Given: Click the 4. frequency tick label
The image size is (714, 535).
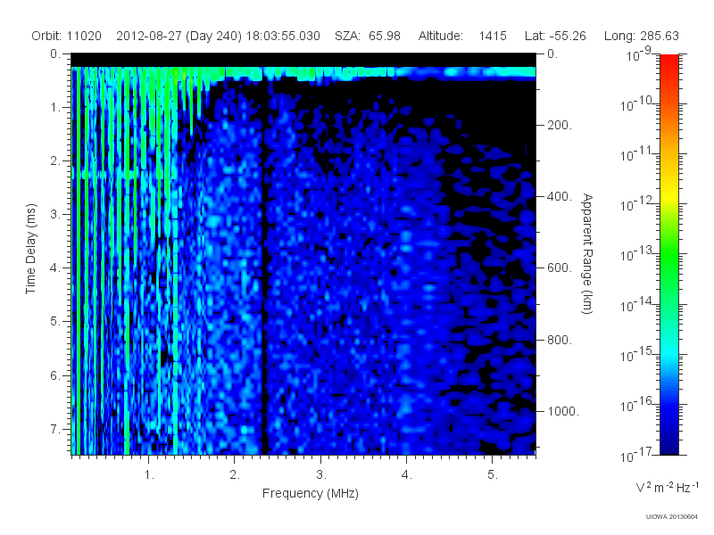Looking at the screenshot, I should coord(407,475).
